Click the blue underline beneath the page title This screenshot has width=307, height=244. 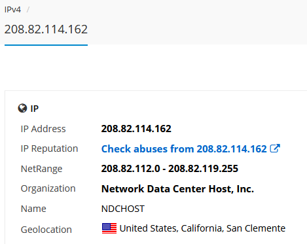(x=46, y=45)
